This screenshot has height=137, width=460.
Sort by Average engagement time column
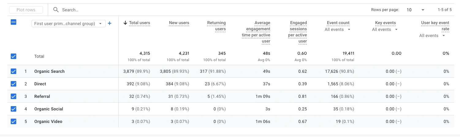click(256, 32)
